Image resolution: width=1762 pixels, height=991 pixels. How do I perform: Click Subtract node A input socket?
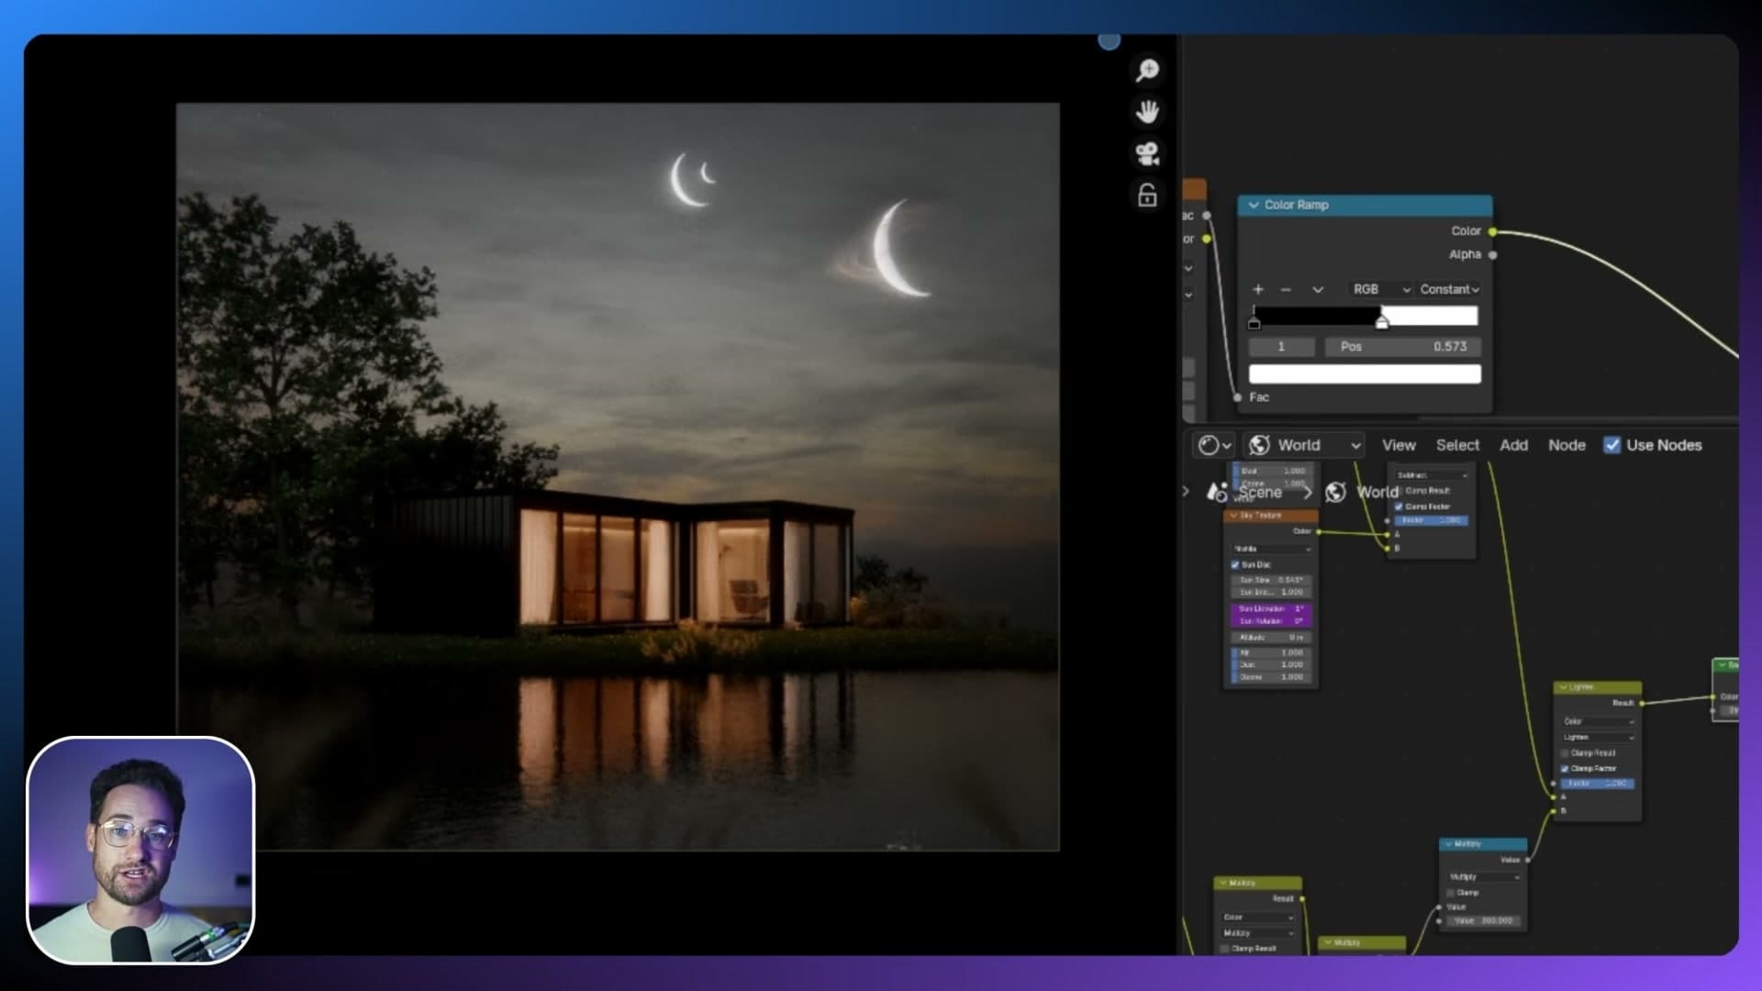coord(1388,534)
